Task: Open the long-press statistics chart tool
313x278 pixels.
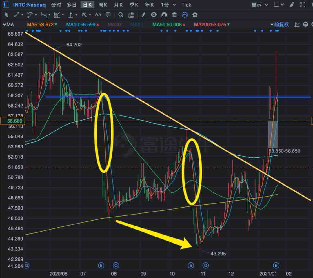Action: point(131,15)
